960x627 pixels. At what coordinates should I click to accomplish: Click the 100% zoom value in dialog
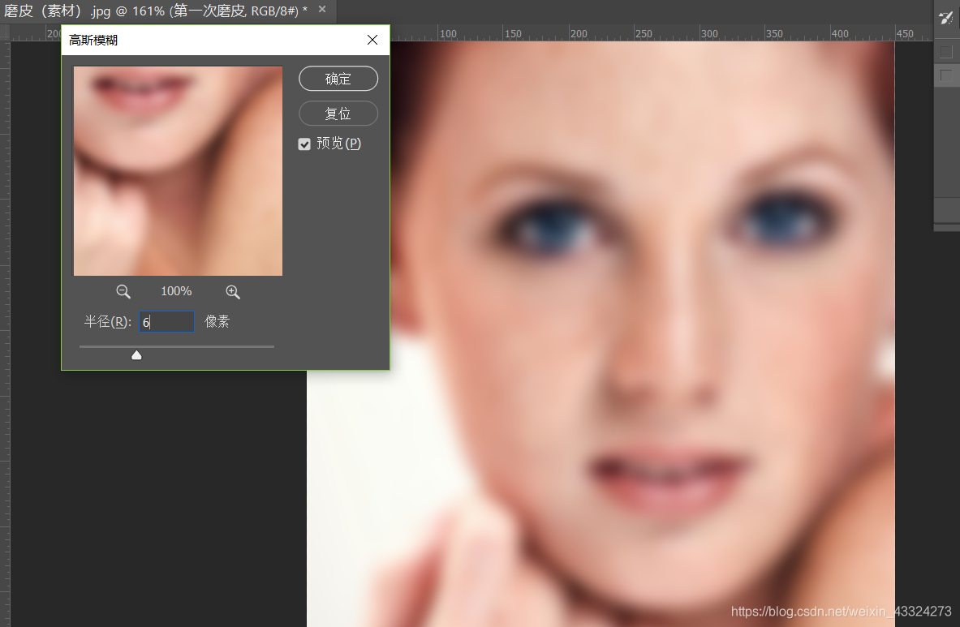click(x=176, y=291)
